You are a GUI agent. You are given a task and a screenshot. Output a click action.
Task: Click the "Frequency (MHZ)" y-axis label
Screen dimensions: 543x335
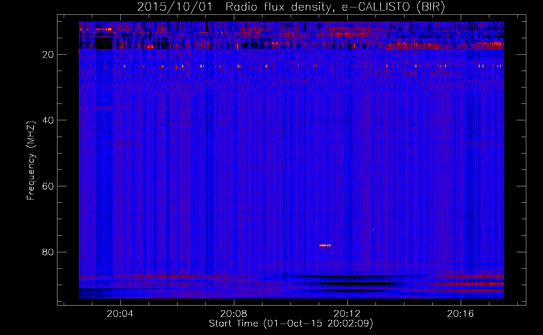[x=31, y=161]
